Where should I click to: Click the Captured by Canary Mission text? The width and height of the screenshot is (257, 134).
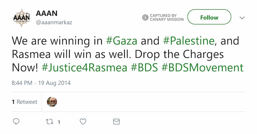pyautogui.click(x=167, y=17)
